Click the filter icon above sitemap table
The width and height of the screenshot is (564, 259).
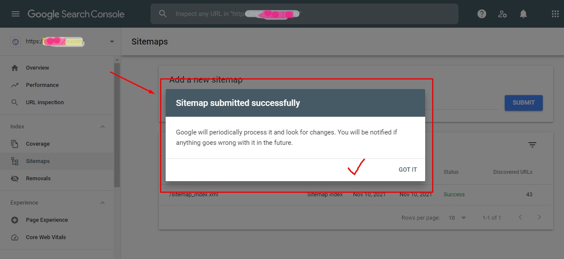click(532, 145)
